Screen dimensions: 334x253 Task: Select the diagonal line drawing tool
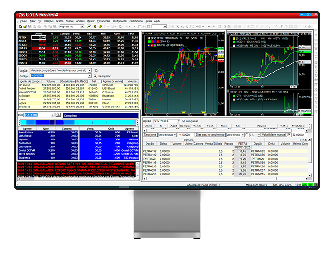256,27
